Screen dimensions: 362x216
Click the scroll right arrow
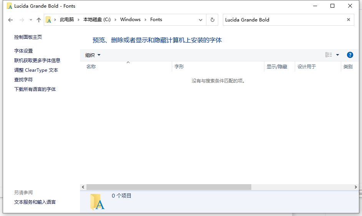pyautogui.click(x=356, y=187)
